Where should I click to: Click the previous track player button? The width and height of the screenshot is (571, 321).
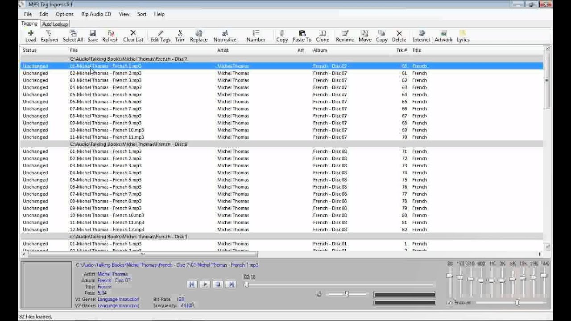[192, 284]
